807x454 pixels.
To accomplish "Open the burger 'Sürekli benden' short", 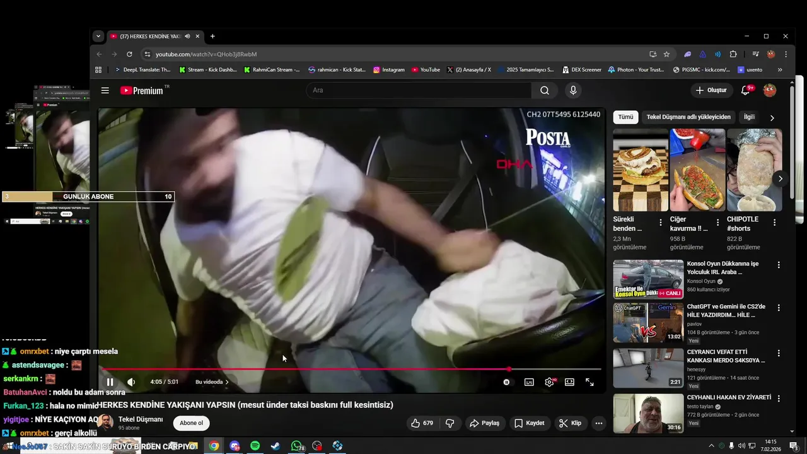I will tap(641, 170).
